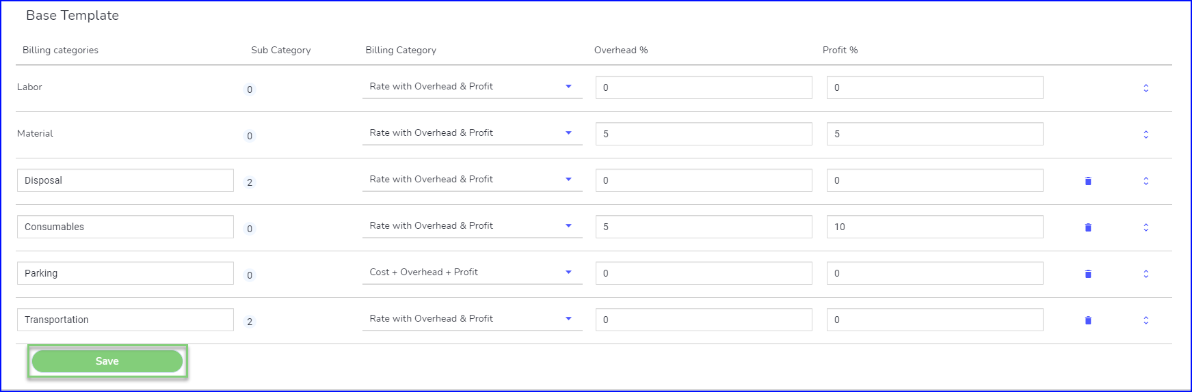Click the reorder handle for the Disposal row
Screen dimensions: 1192x392
tap(1146, 181)
